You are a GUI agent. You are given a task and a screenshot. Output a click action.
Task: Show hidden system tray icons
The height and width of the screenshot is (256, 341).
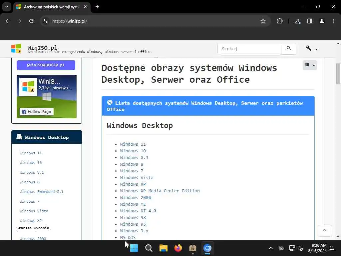(271, 248)
